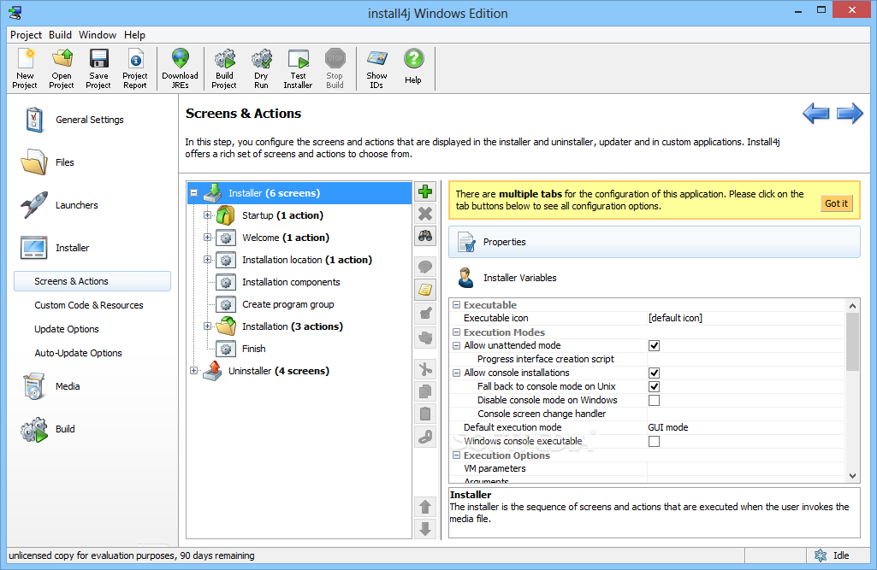Move item up with the up arrow

coord(425,507)
